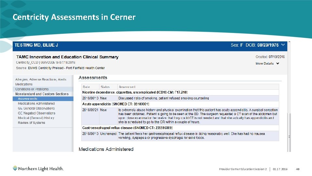Select the Nicotine dependence assessment row

click(x=180, y=92)
